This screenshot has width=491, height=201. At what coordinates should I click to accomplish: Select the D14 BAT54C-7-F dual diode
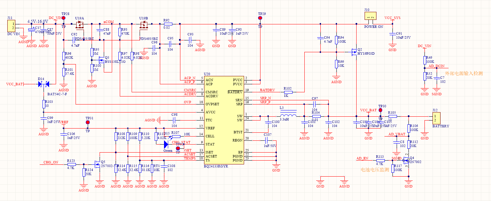pyautogui.click(x=44, y=84)
